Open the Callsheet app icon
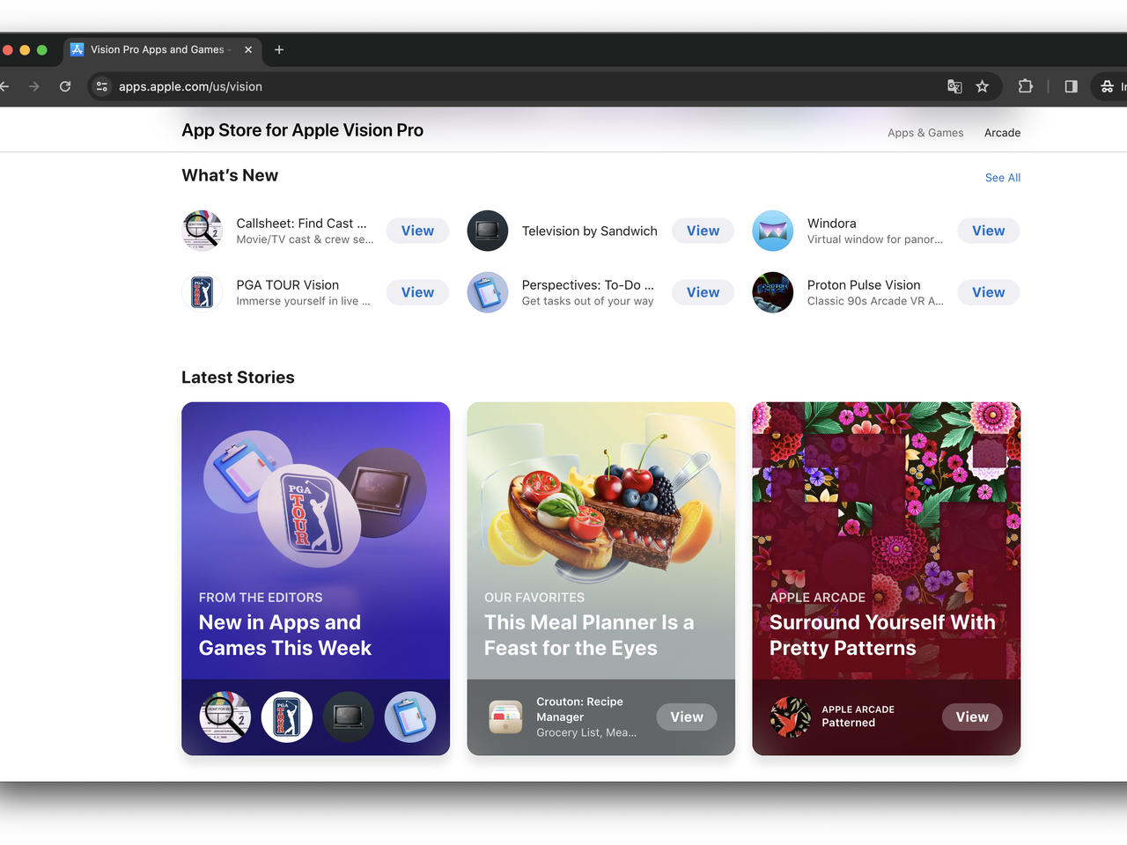The image size is (1127, 845). coord(203,231)
